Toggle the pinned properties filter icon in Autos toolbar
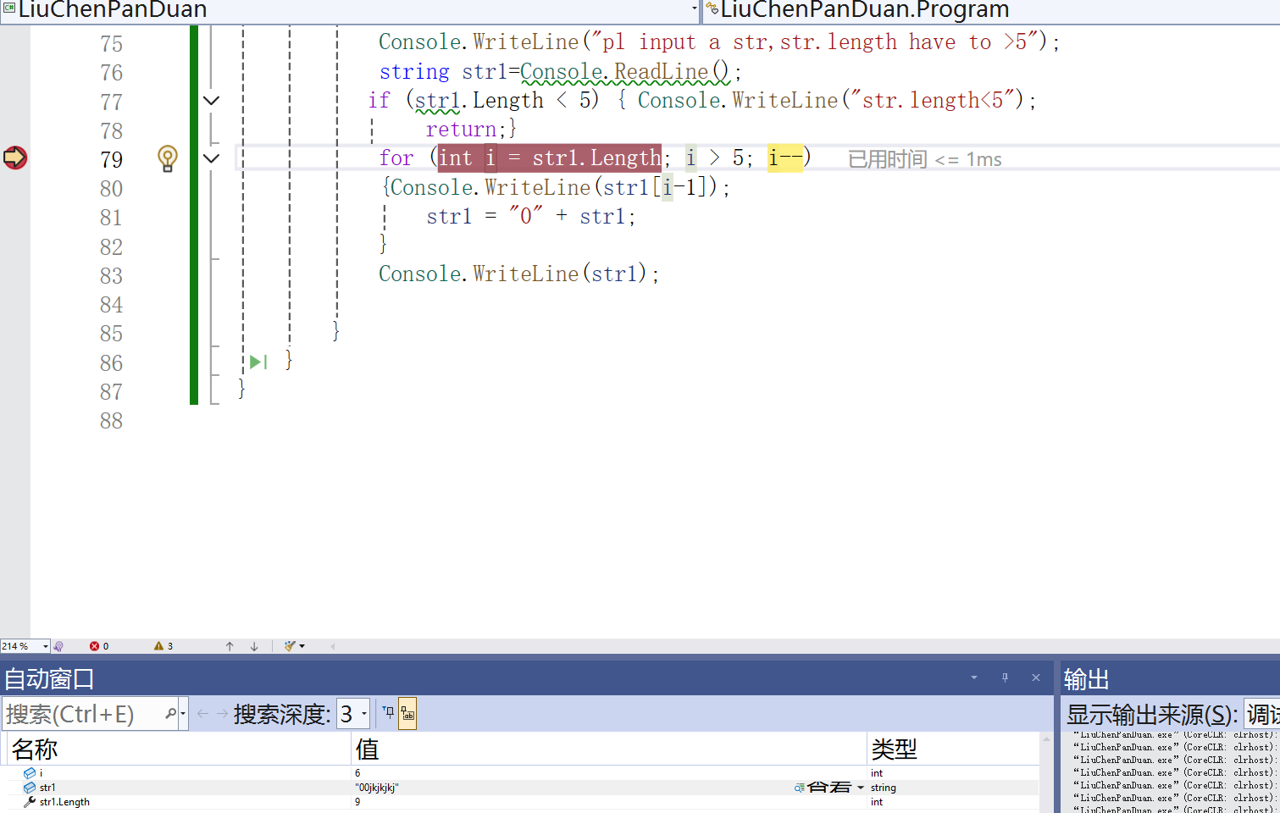 389,713
